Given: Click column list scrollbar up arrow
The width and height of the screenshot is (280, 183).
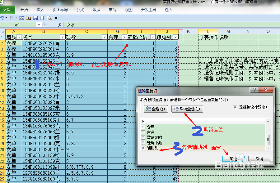Looking at the screenshot, I should (268, 121).
